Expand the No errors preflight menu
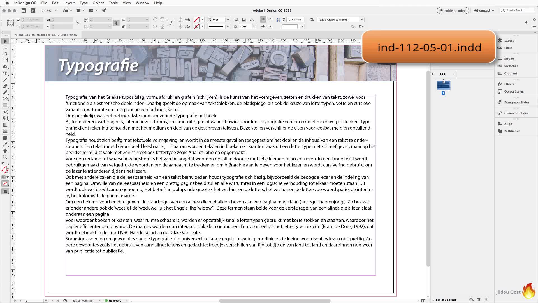This screenshot has height=303, width=538. point(127,300)
